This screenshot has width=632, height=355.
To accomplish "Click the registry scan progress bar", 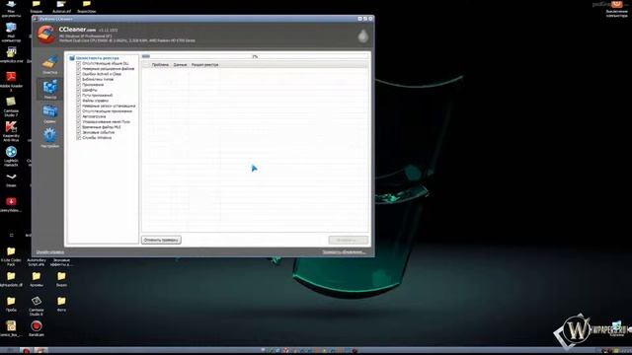I will point(255,56).
